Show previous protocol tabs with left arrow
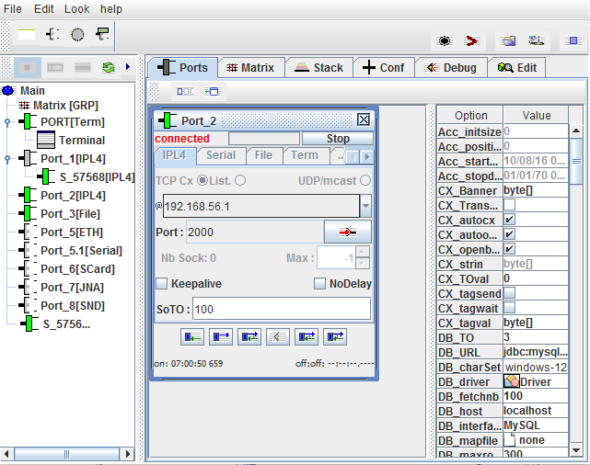 (x=353, y=156)
